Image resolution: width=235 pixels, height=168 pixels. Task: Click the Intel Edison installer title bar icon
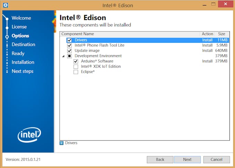pos(6,6)
